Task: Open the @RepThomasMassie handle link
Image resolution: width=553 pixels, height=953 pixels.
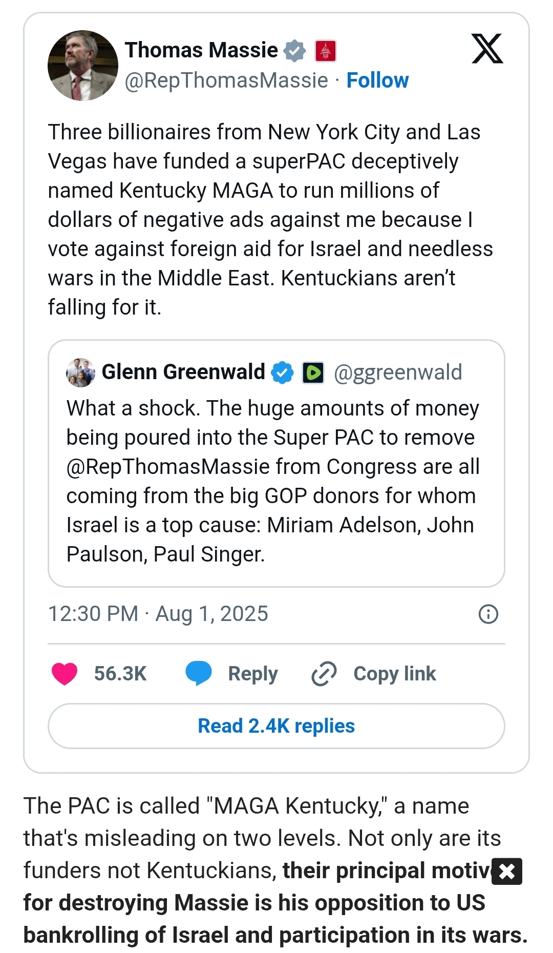Action: [x=226, y=80]
